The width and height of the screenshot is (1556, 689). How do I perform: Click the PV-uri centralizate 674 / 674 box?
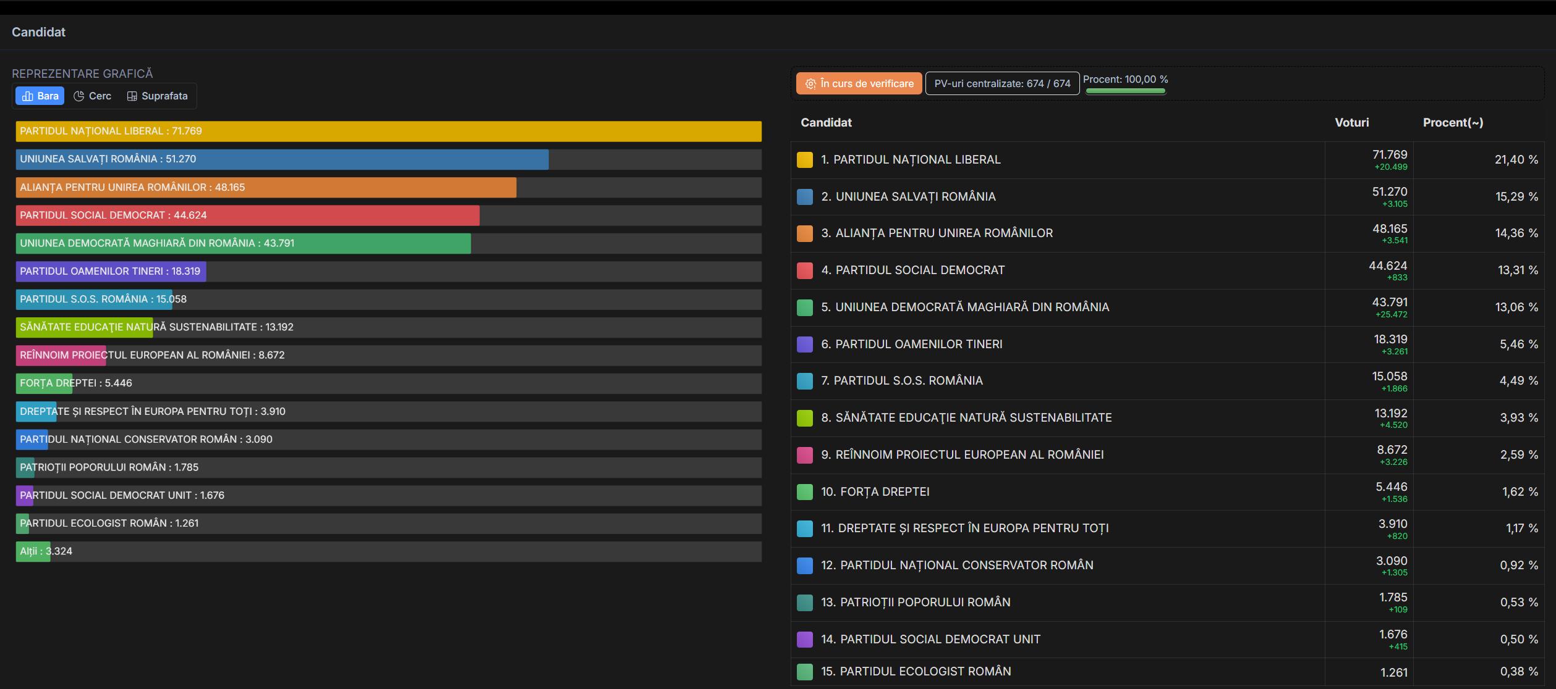tap(1002, 84)
